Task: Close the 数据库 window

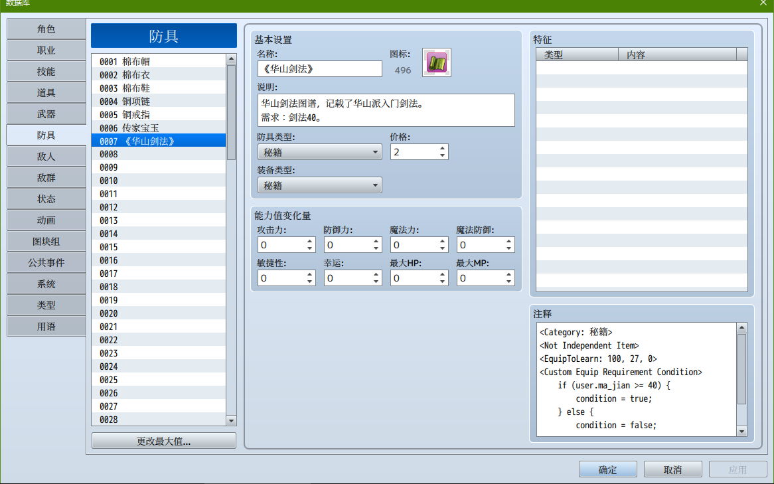Action: click(x=763, y=3)
